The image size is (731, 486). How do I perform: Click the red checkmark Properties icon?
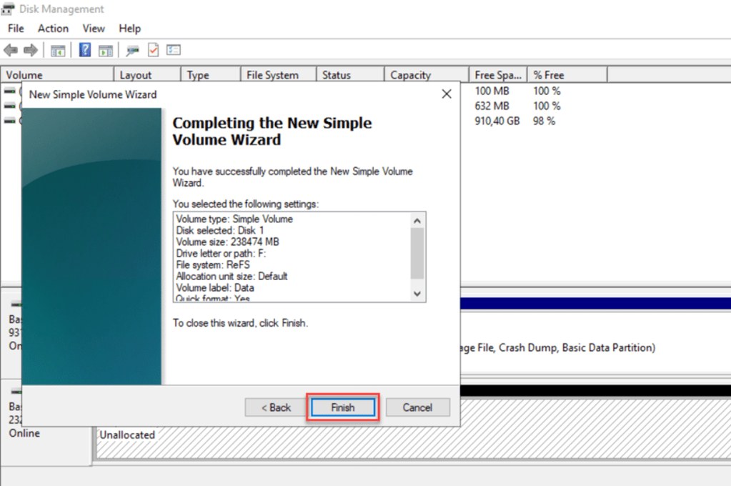pyautogui.click(x=153, y=50)
